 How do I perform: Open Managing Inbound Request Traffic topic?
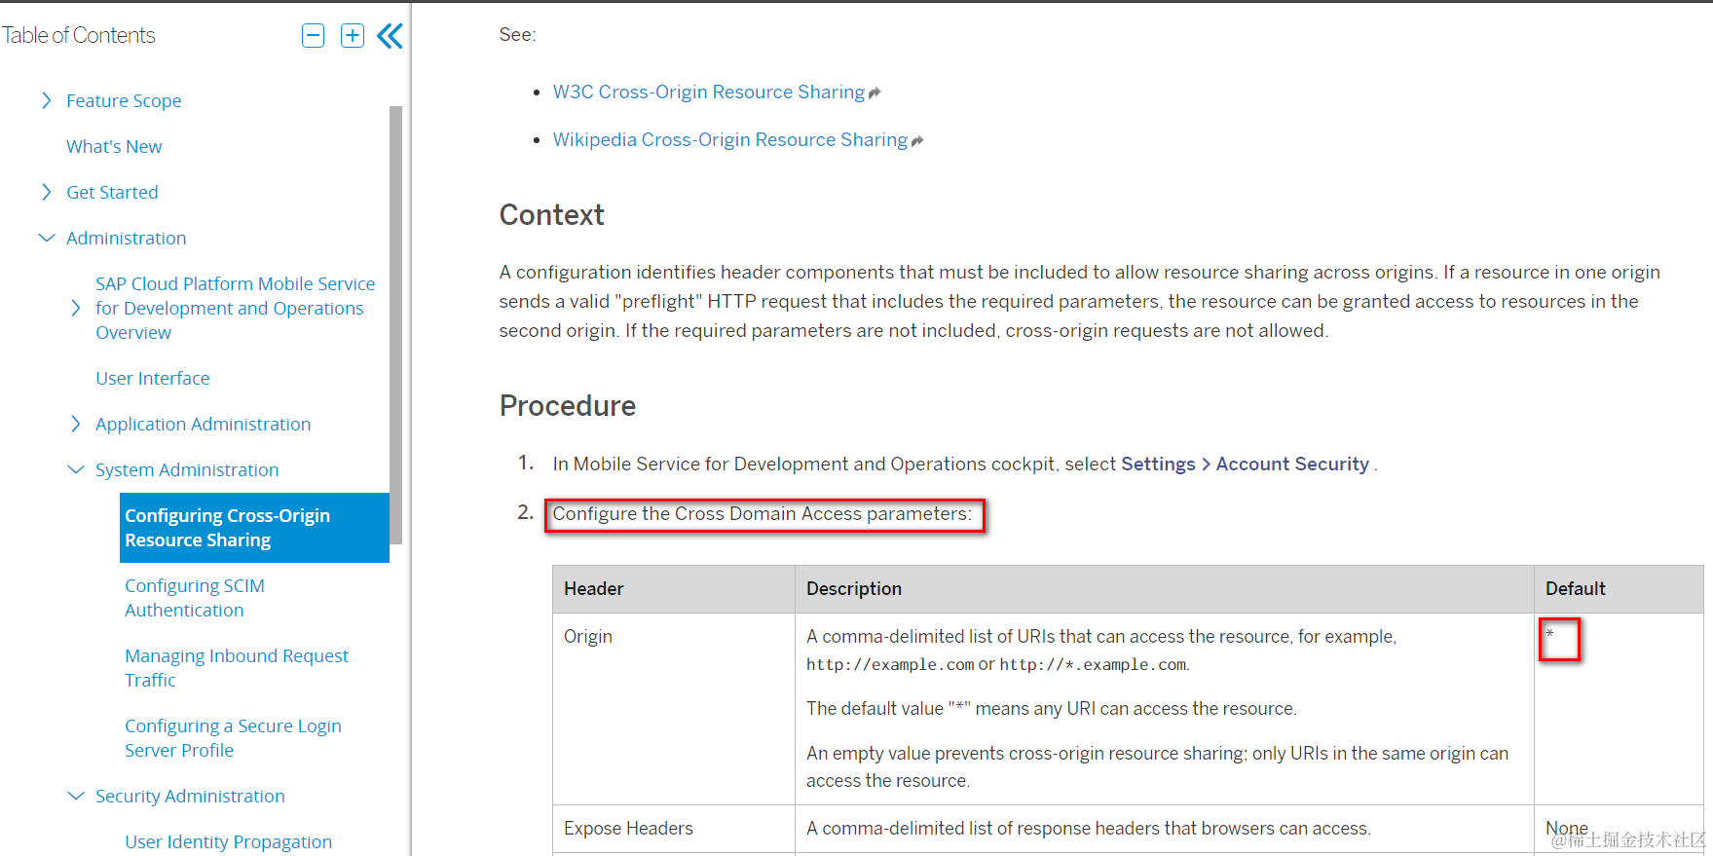(237, 668)
